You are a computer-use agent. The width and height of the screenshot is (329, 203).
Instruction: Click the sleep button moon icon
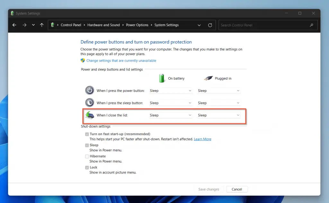90,103
